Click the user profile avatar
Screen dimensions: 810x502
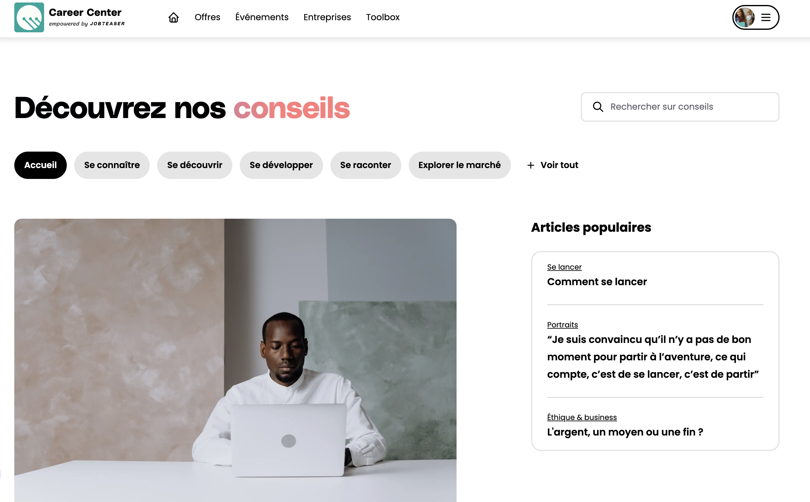click(x=744, y=17)
